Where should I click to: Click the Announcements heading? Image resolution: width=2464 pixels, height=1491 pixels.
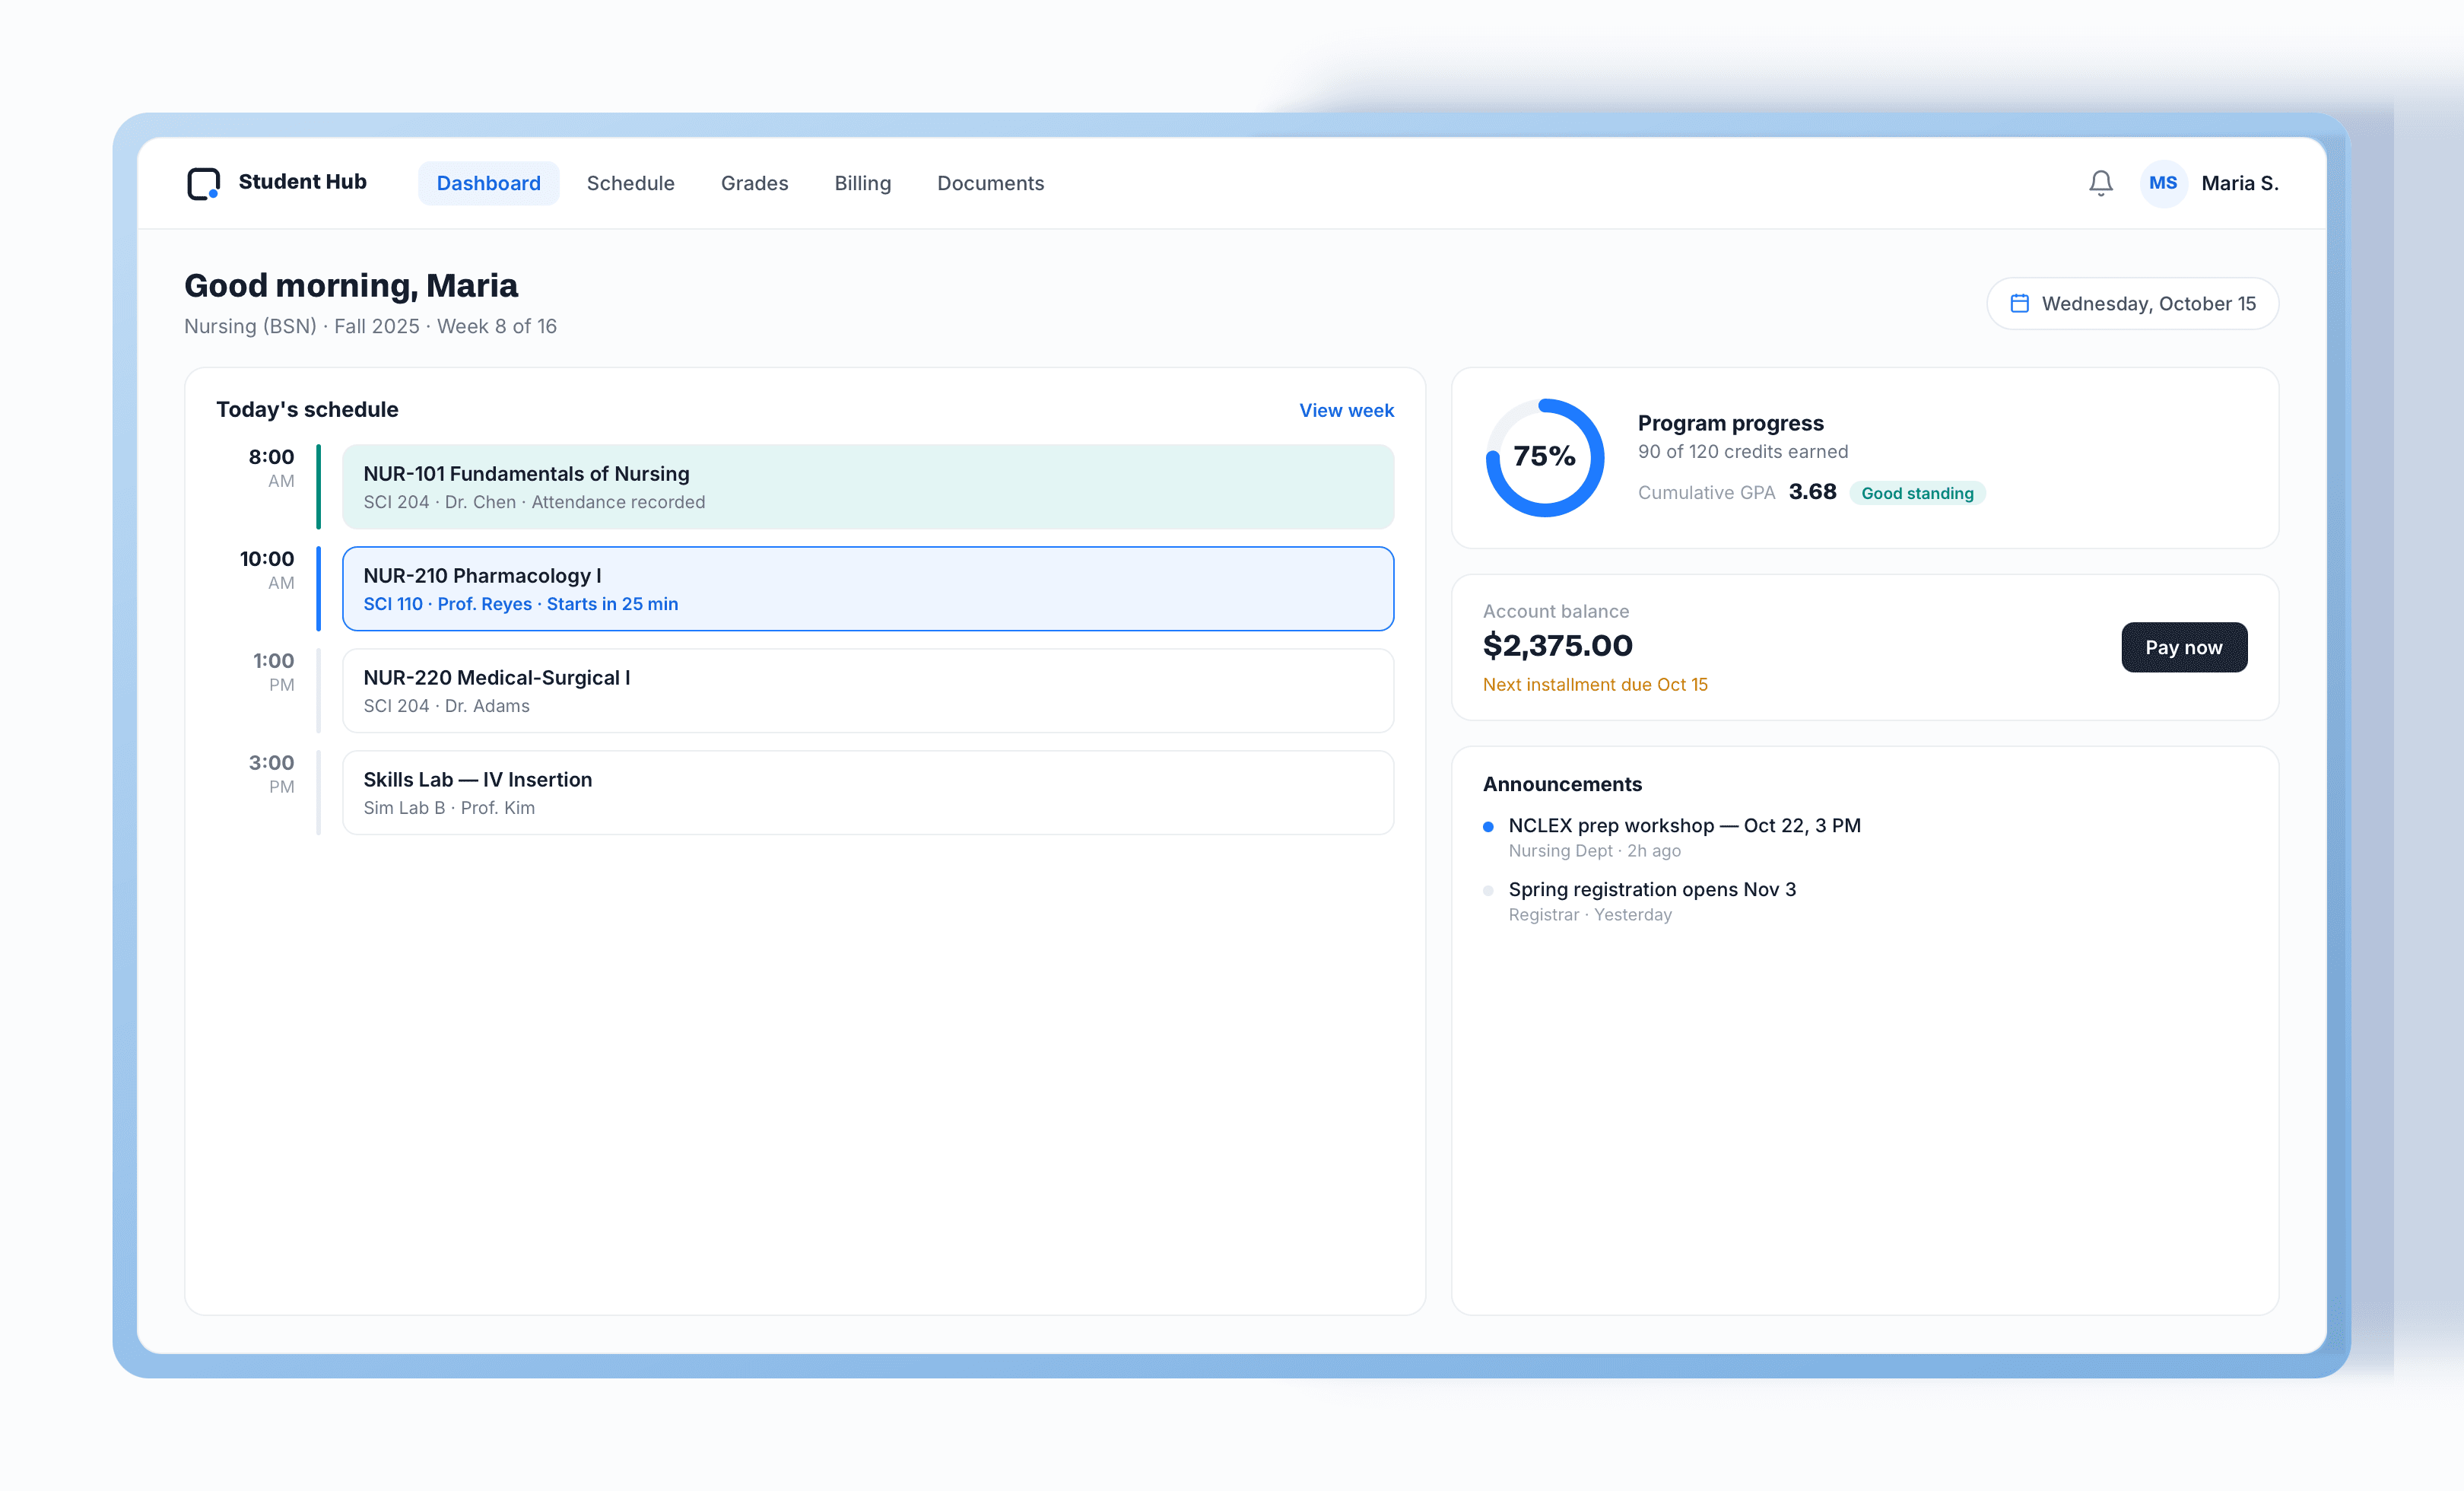point(1562,784)
